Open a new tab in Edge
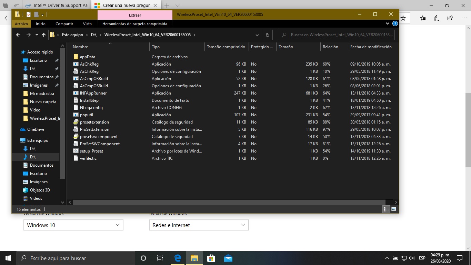 pyautogui.click(x=167, y=6)
